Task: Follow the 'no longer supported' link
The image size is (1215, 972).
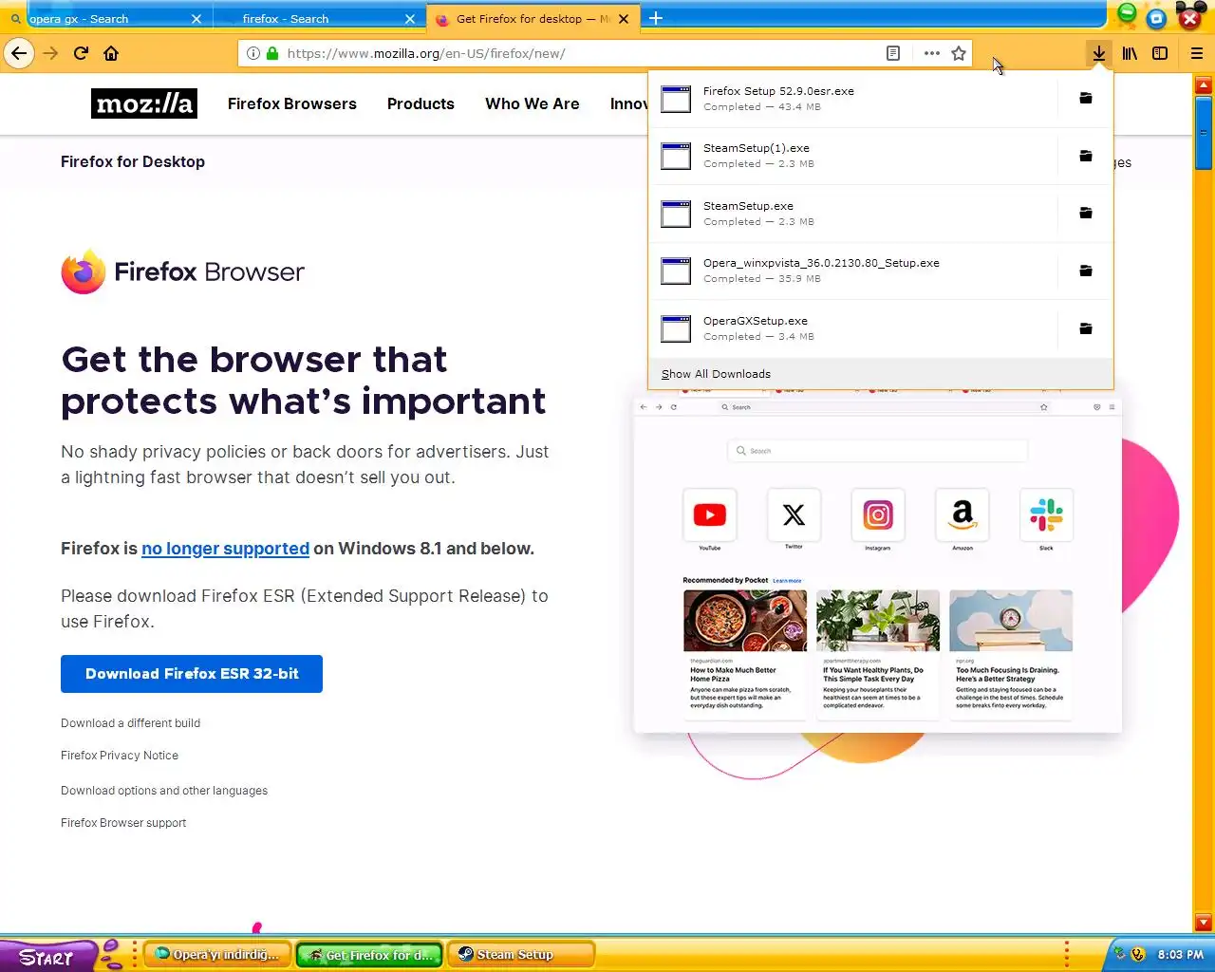Action: [225, 549]
